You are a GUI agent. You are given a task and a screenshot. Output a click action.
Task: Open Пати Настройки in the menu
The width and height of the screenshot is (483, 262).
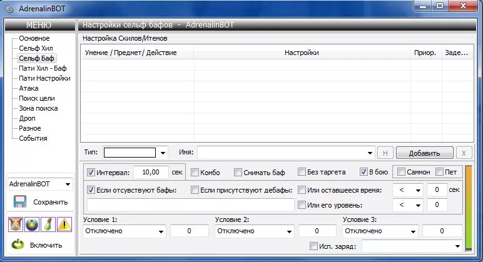(x=44, y=78)
